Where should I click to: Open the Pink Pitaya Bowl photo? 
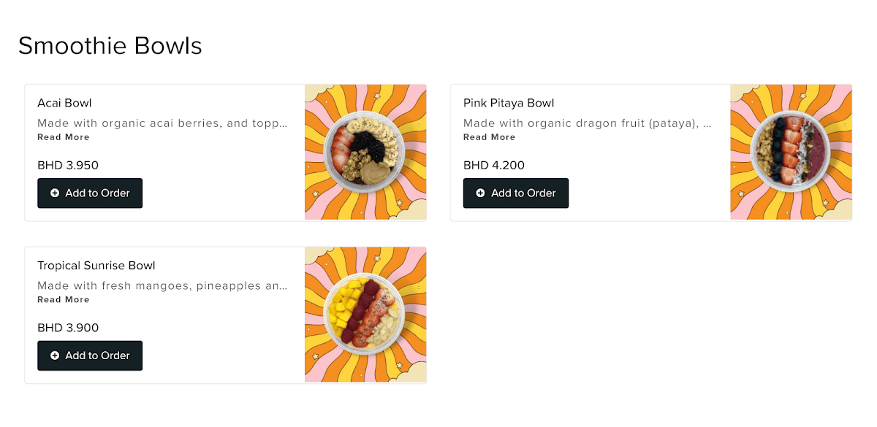click(791, 153)
